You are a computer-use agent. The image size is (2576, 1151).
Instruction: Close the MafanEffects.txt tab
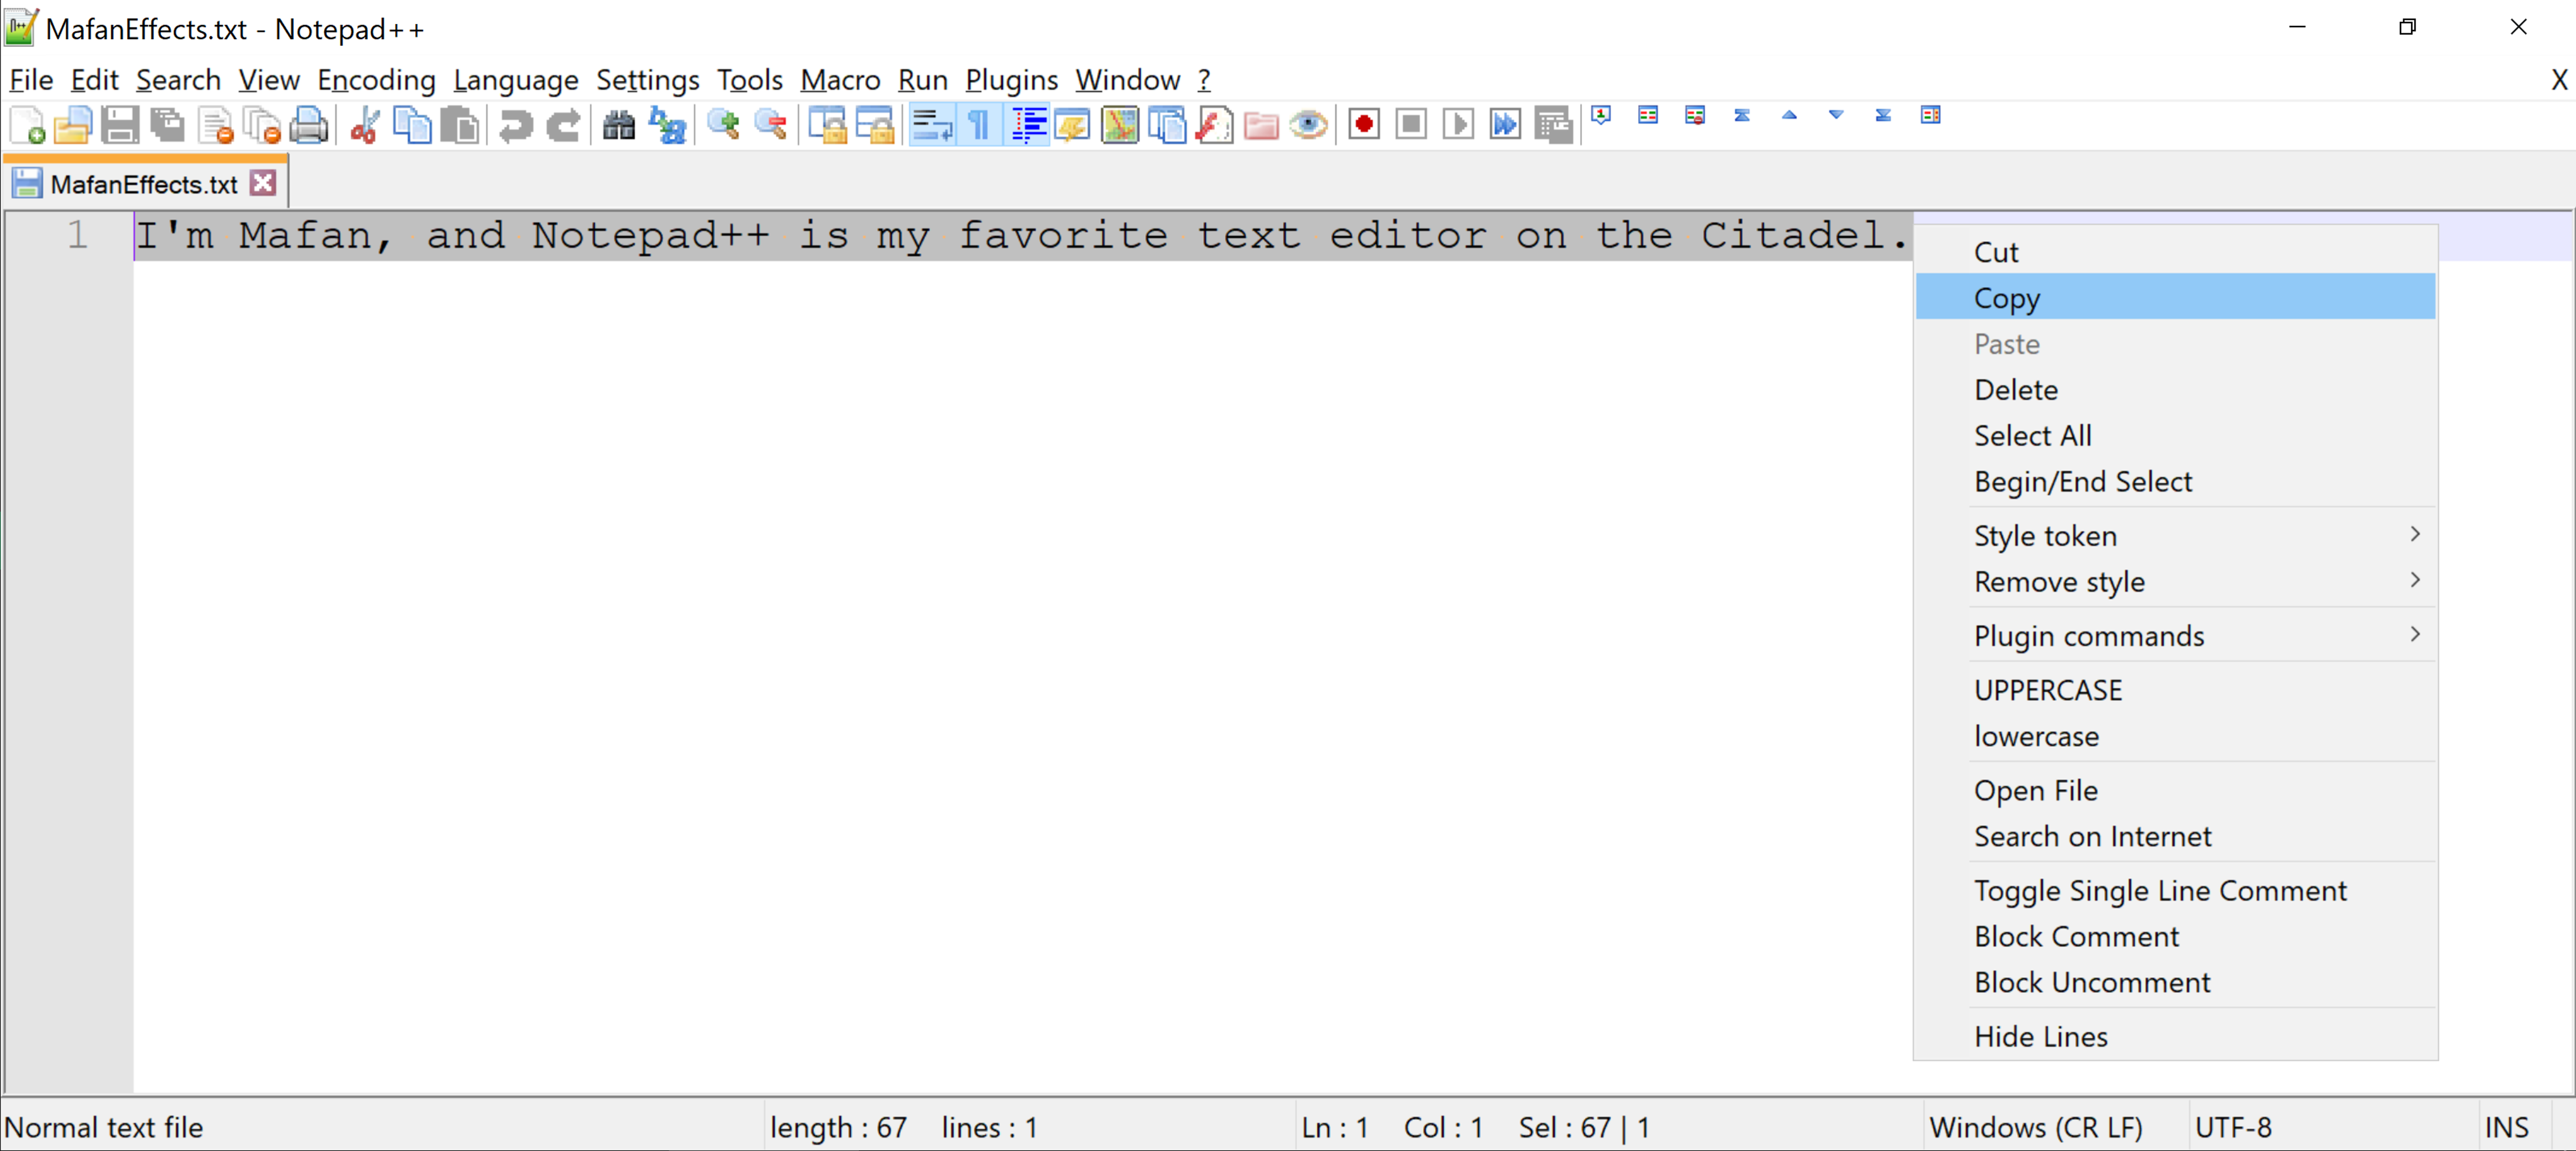263,184
